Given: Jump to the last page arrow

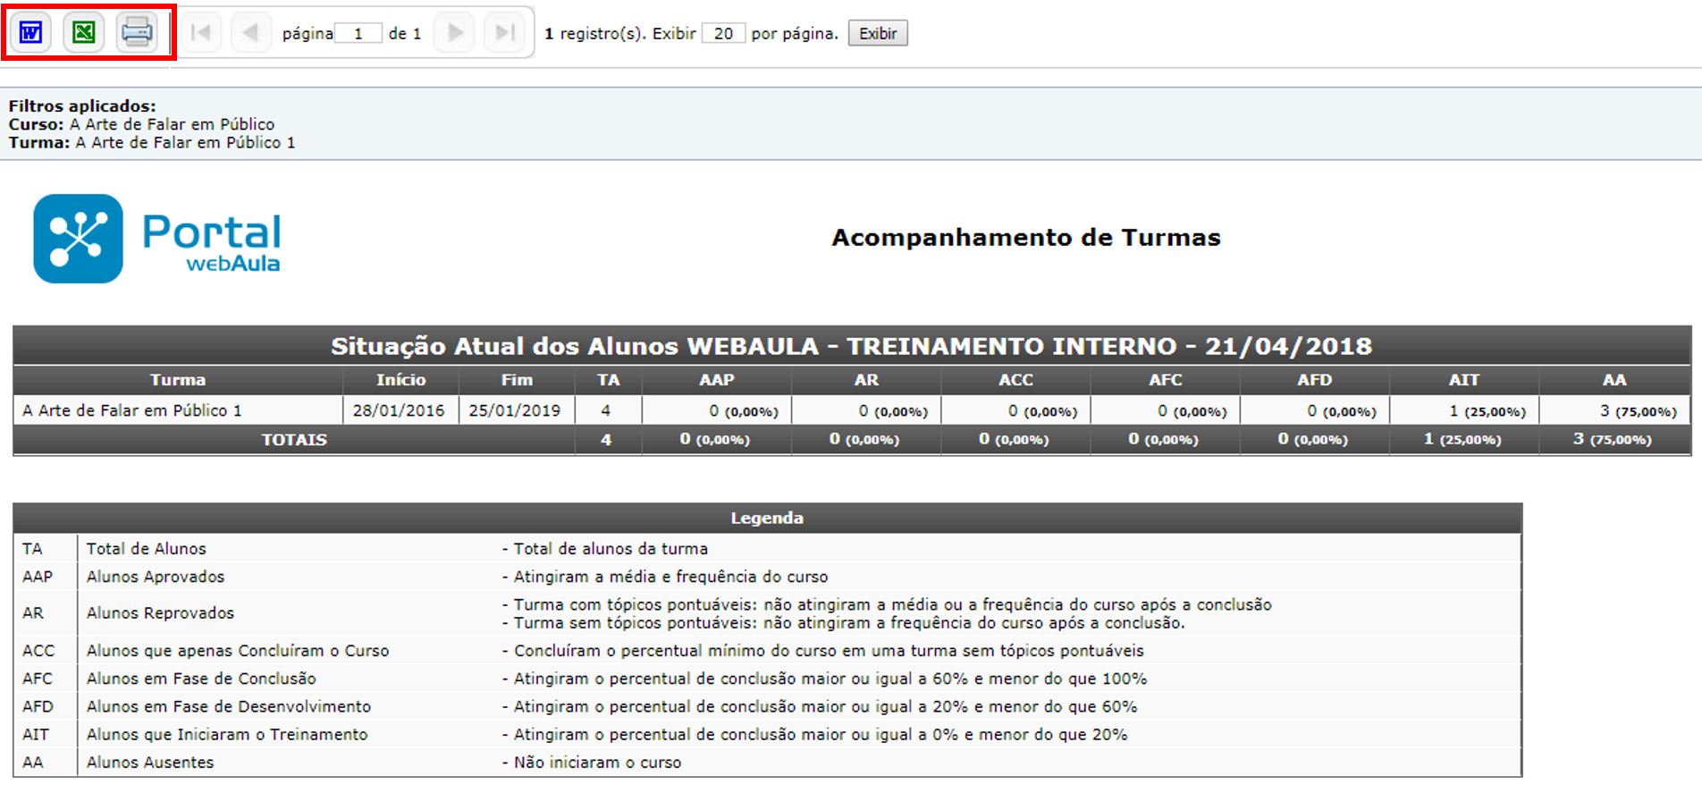Looking at the screenshot, I should [505, 33].
